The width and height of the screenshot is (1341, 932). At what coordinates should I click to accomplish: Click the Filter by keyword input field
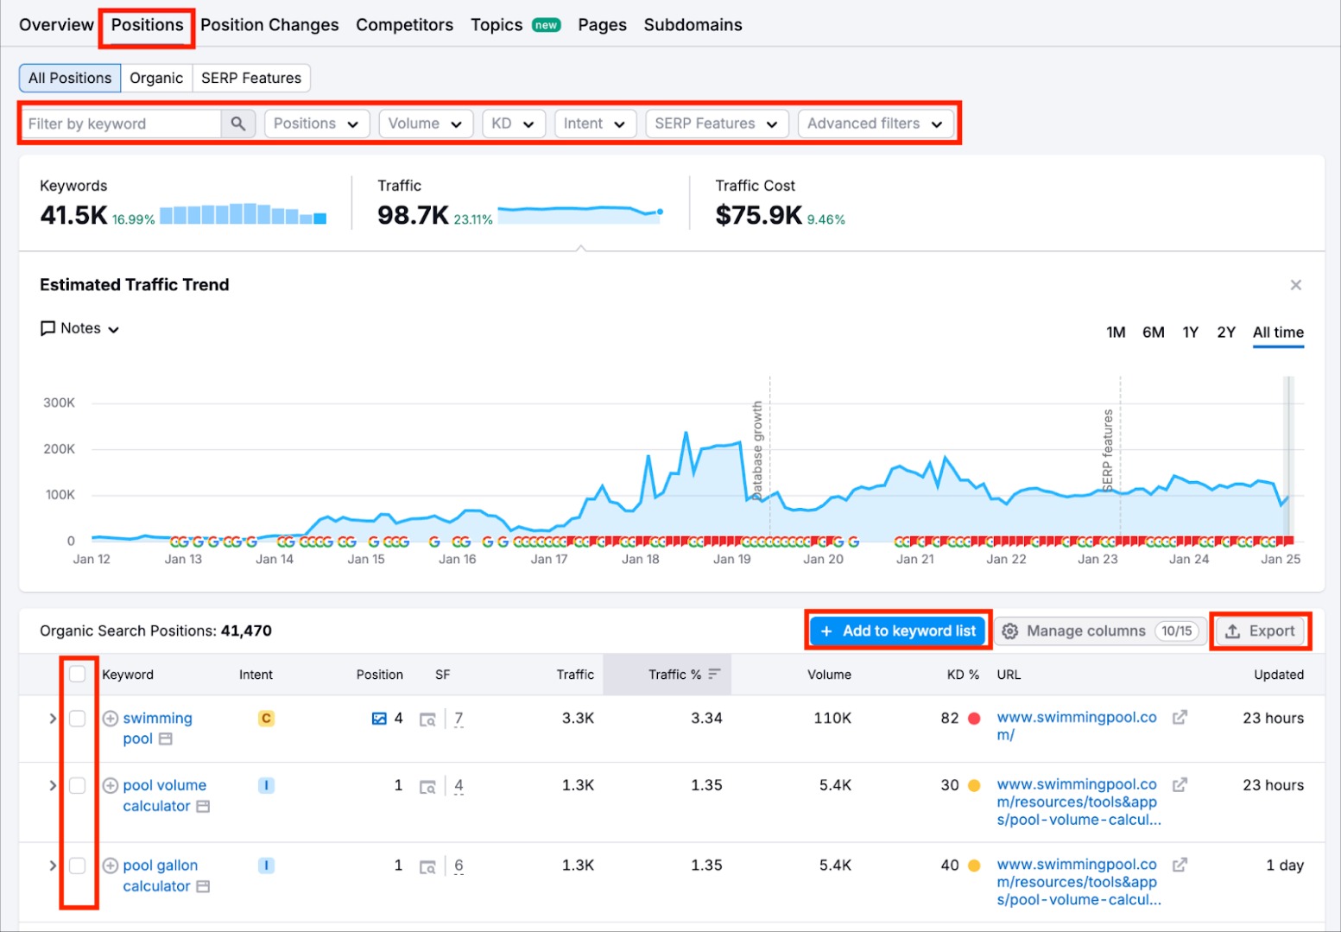[121, 124]
